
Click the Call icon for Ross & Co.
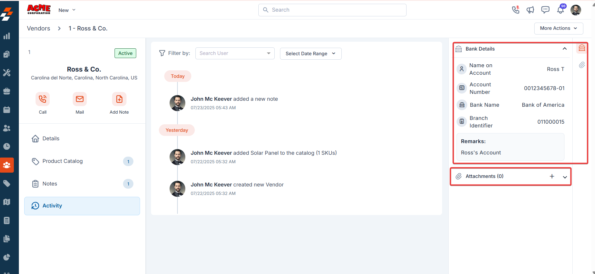point(42,99)
